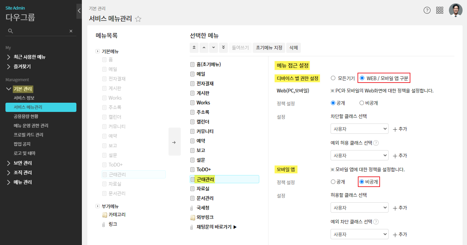Open the app grid launcher icon
The height and width of the screenshot is (245, 467).
pyautogui.click(x=440, y=10)
